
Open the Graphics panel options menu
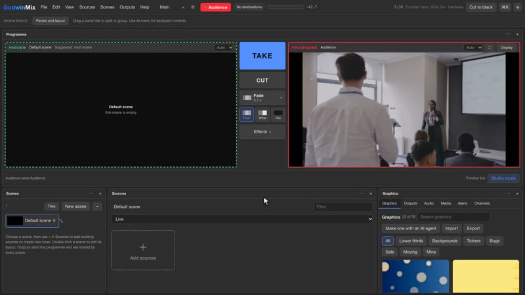509,193
